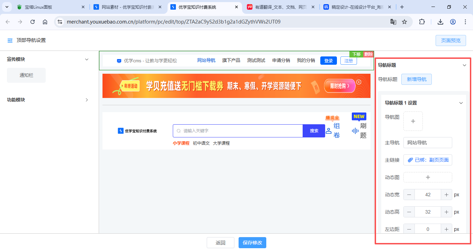Click the 组卷 person icon
The height and width of the screenshot is (252, 473).
(x=329, y=131)
